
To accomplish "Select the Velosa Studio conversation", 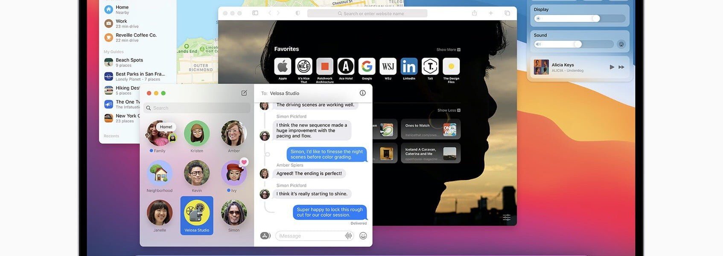I will coord(197,215).
